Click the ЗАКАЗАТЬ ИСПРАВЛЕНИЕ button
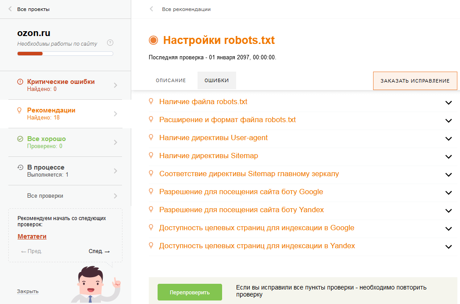The image size is (460, 304). tap(415, 81)
